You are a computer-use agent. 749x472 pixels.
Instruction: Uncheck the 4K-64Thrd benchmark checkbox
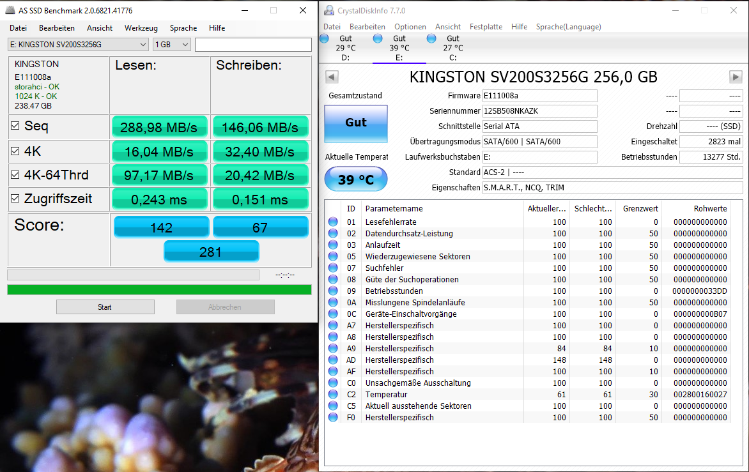15,174
